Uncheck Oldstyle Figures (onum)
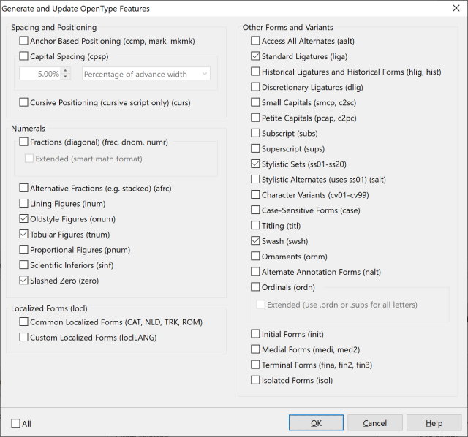Image resolution: width=468 pixels, height=437 pixels. click(x=24, y=219)
